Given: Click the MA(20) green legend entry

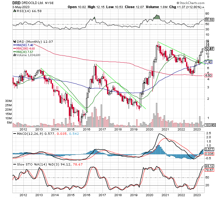Looking at the screenshot, I should pyautogui.click(x=23, y=52).
